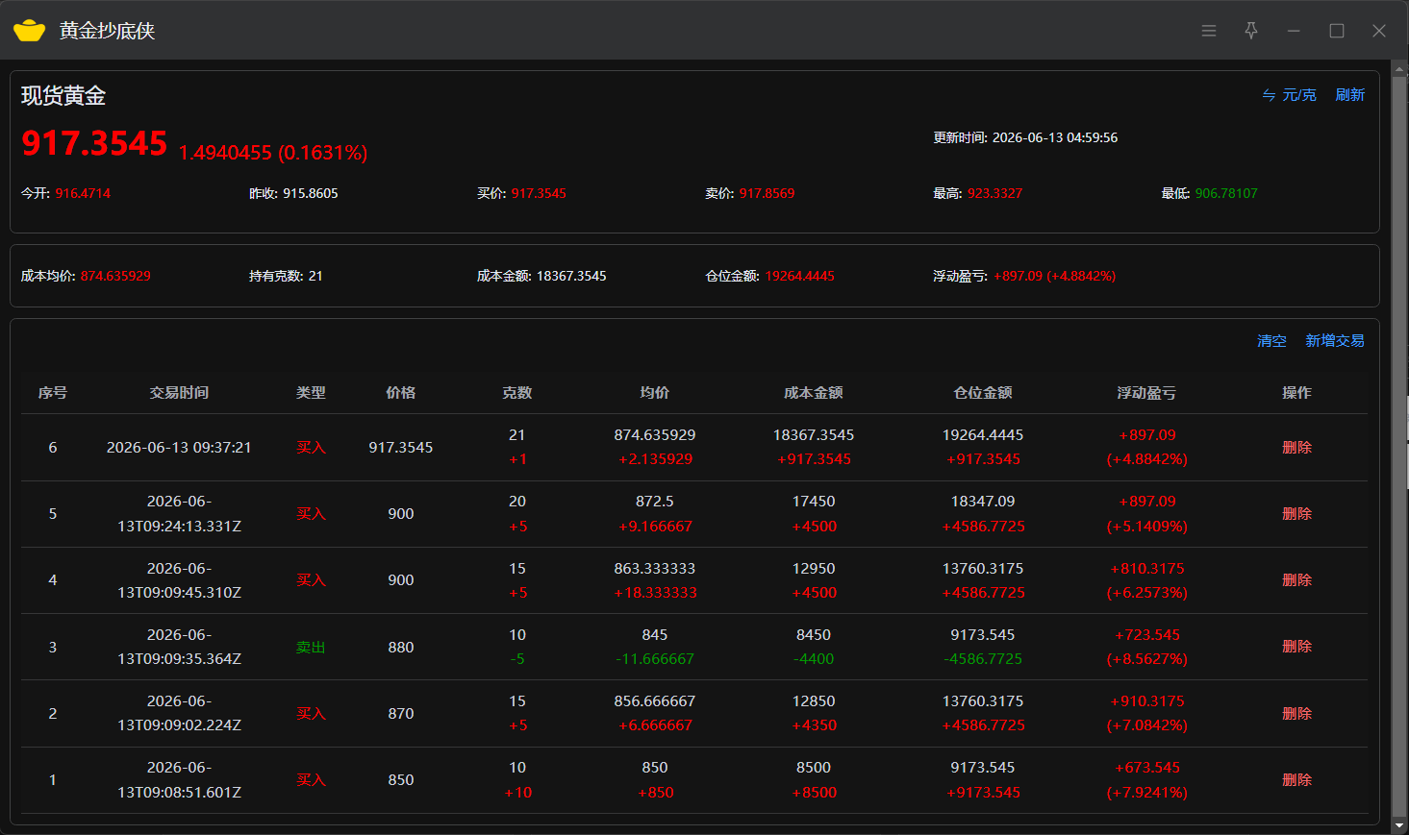Click average price 863.333333 in row 4
Viewport: 1409px width, 835px height.
[655, 568]
